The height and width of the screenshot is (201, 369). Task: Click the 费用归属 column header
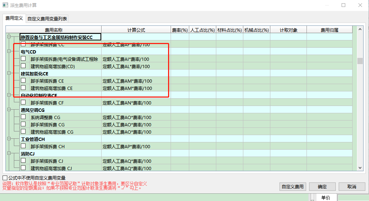[330, 30]
